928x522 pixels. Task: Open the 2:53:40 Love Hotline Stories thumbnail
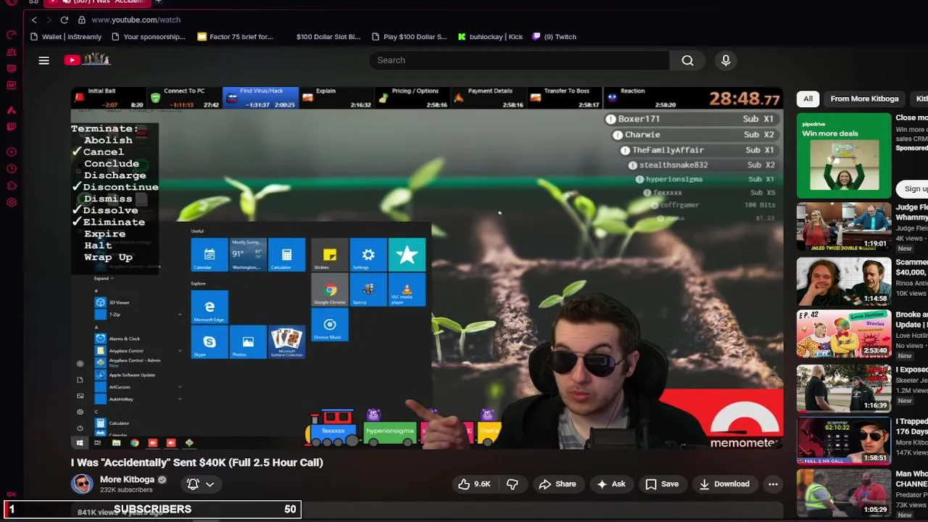pyautogui.click(x=844, y=334)
